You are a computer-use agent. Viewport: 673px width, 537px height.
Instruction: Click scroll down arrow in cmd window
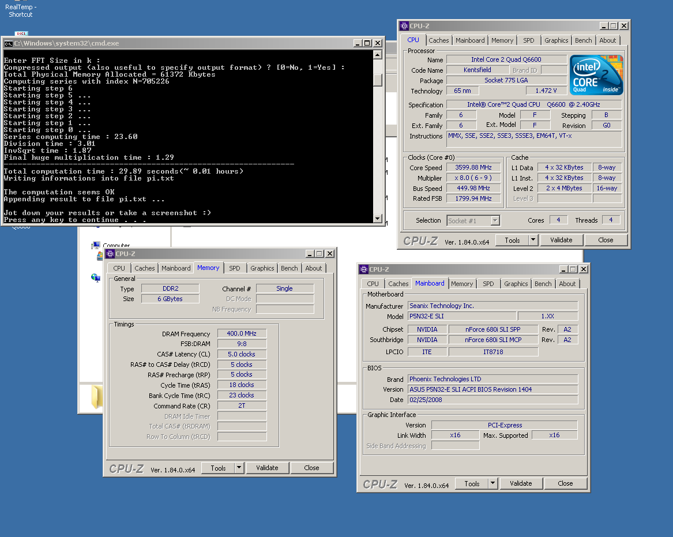(x=378, y=219)
